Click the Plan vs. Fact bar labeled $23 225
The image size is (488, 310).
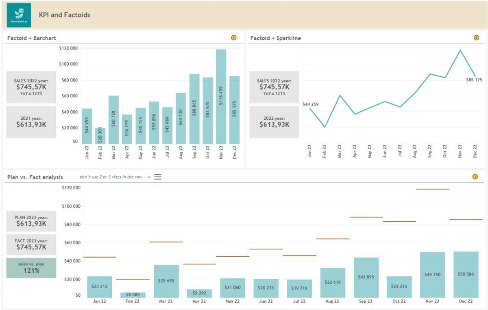[400, 287]
